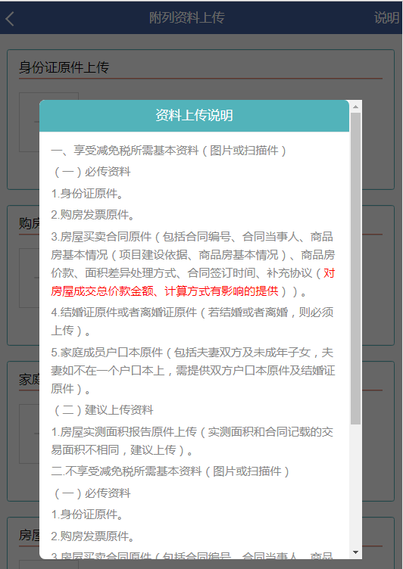Click the scrollbar up arrow
403x569 pixels.
pyautogui.click(x=355, y=107)
